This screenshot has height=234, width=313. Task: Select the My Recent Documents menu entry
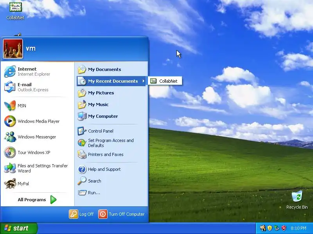[x=112, y=81]
